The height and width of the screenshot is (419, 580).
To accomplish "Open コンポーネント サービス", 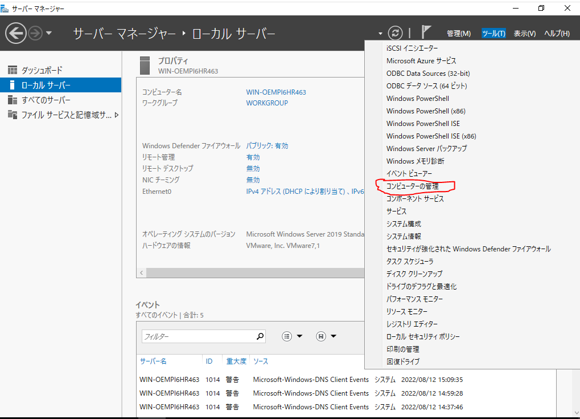I will (x=415, y=199).
